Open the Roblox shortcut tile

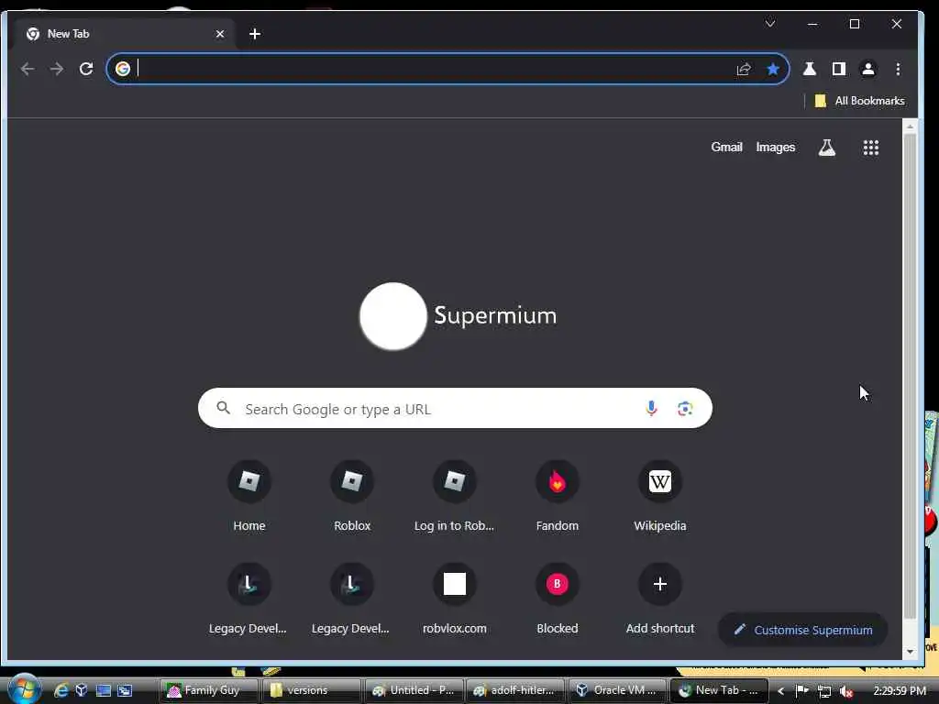tap(352, 497)
